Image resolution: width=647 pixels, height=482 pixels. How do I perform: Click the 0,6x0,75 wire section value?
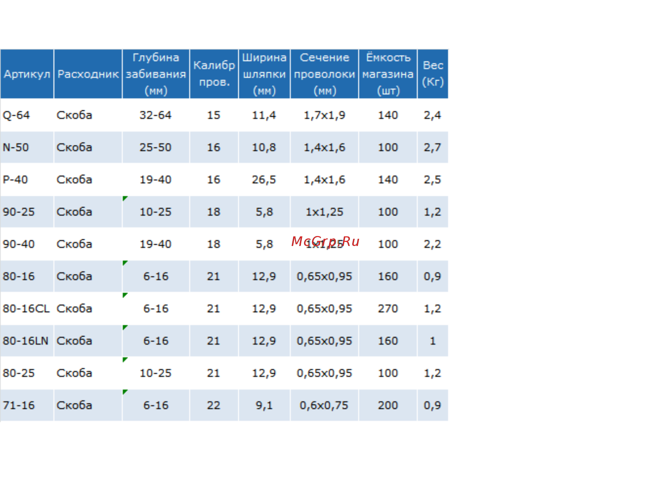point(324,405)
